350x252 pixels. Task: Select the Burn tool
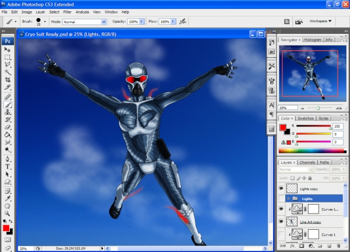click(8, 150)
